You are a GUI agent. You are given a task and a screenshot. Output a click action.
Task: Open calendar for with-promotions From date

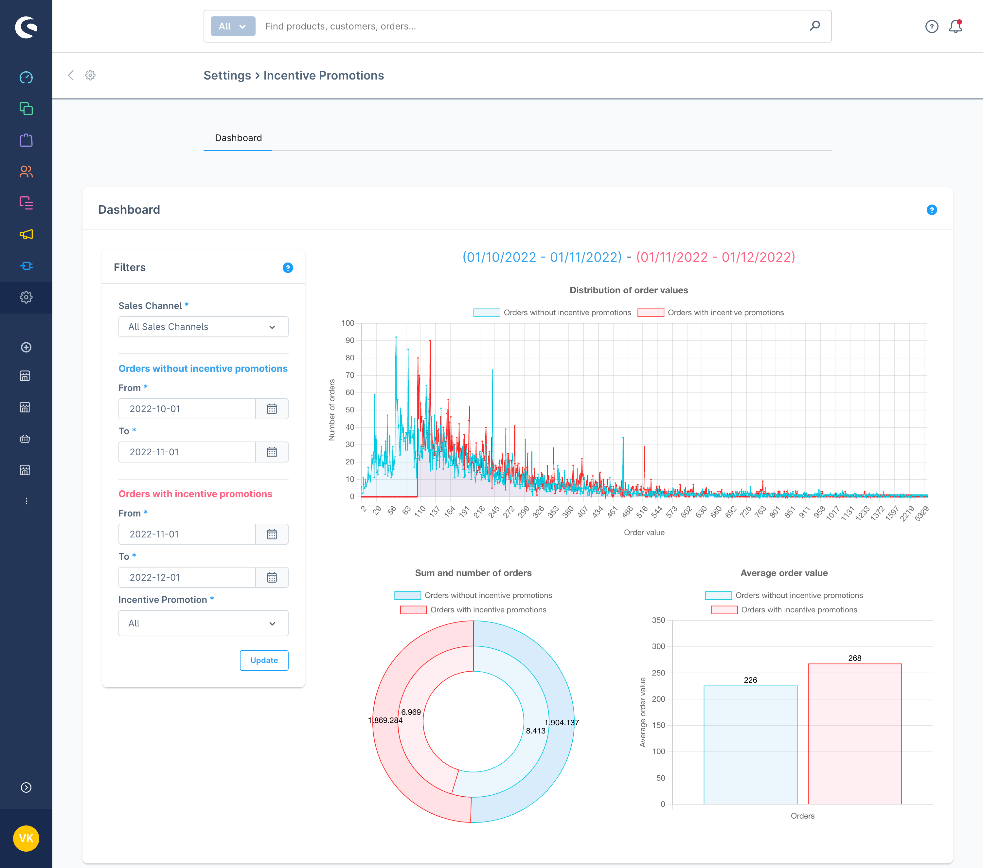click(x=272, y=534)
